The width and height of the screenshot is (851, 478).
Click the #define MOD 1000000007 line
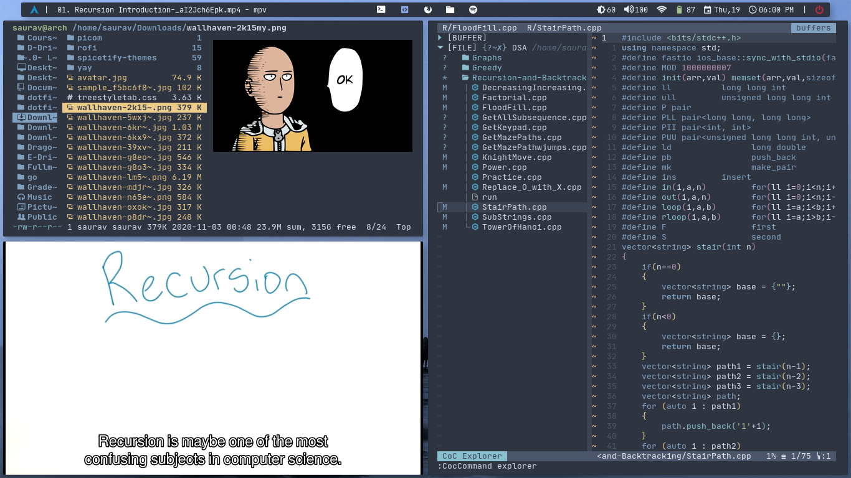pos(677,68)
